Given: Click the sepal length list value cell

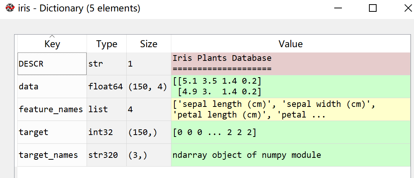Looking at the screenshot, I should click(290, 110).
